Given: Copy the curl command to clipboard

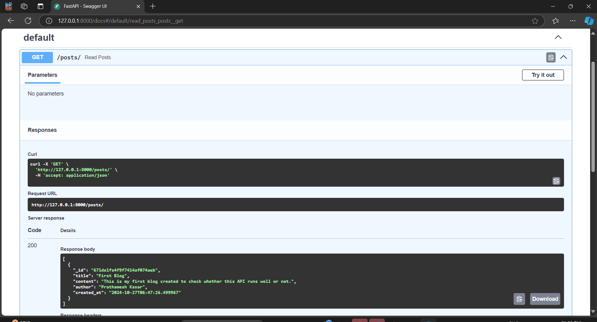Looking at the screenshot, I should coord(556,181).
